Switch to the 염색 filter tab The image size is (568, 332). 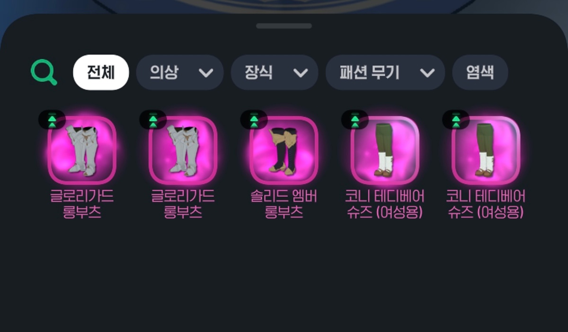tap(480, 72)
